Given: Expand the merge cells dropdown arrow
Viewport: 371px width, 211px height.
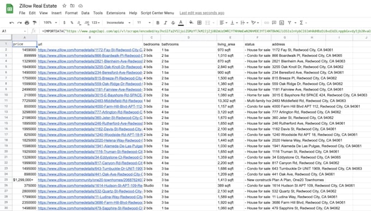Looking at the screenshot, I should click(x=213, y=23).
